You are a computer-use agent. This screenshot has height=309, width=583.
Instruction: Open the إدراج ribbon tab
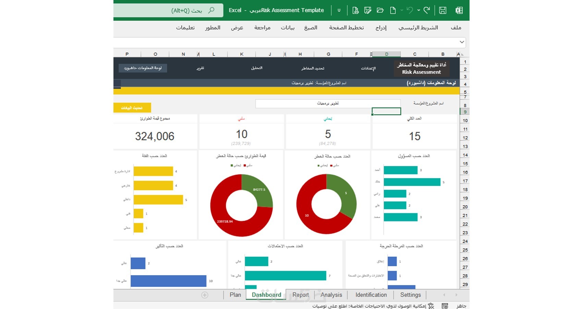[x=381, y=28]
